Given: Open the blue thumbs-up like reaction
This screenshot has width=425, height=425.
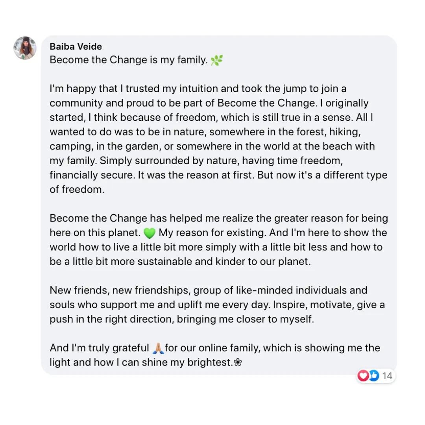Looking at the screenshot, I should point(374,376).
